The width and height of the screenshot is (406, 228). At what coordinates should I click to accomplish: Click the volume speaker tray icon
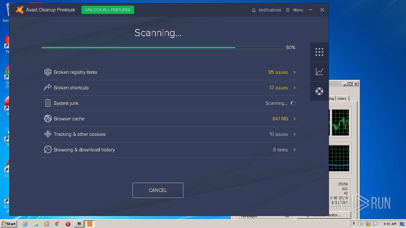click(361, 224)
